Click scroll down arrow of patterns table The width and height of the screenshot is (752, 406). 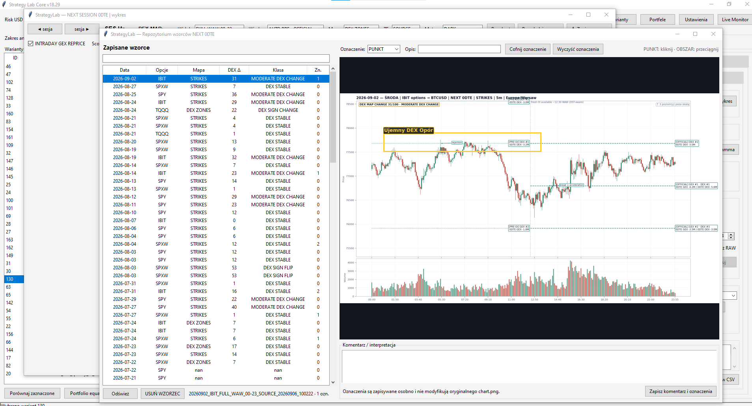333,382
